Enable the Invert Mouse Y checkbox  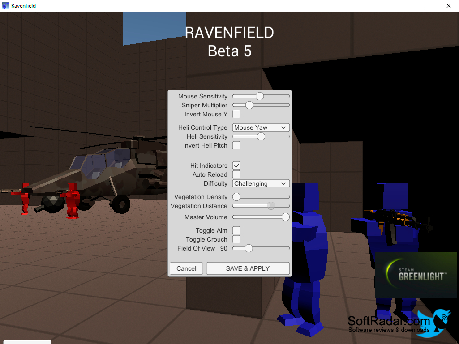(236, 114)
